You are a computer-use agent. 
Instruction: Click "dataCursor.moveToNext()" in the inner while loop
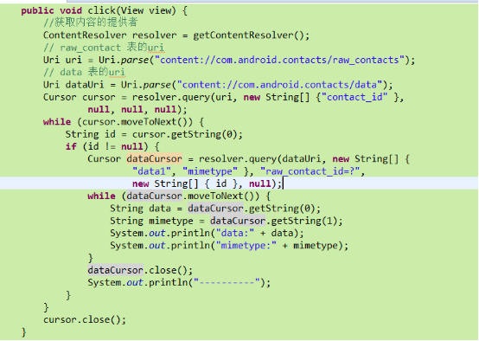point(193,196)
